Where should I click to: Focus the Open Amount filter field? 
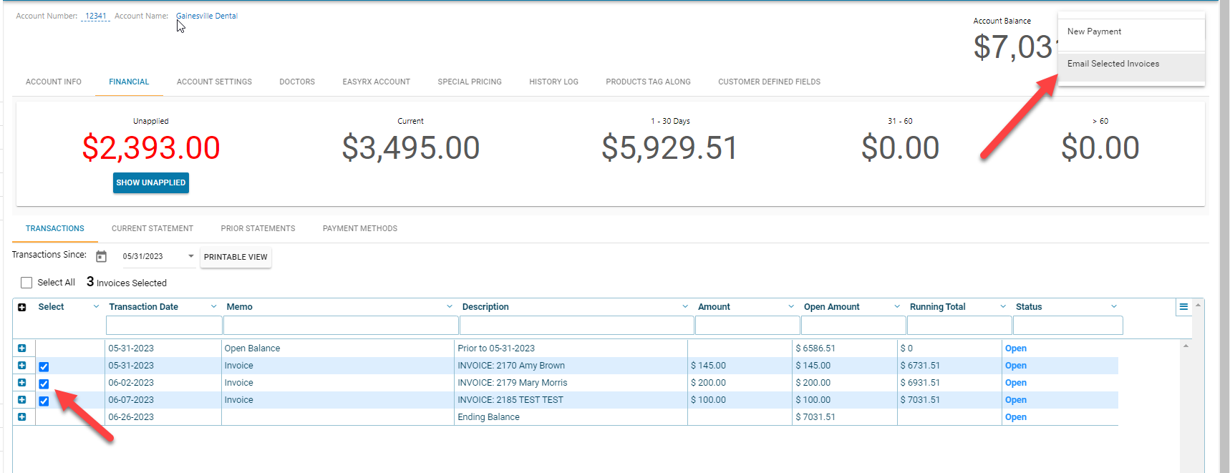pyautogui.click(x=853, y=326)
